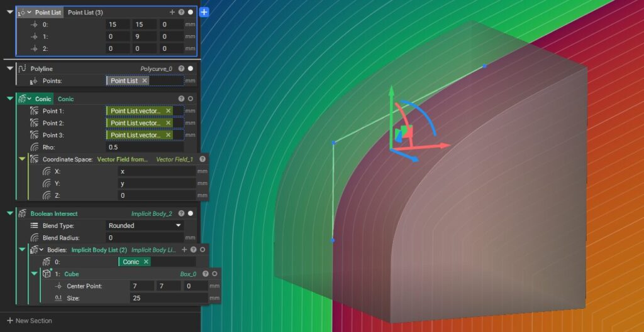Open help for the Conic block

[x=181, y=99]
